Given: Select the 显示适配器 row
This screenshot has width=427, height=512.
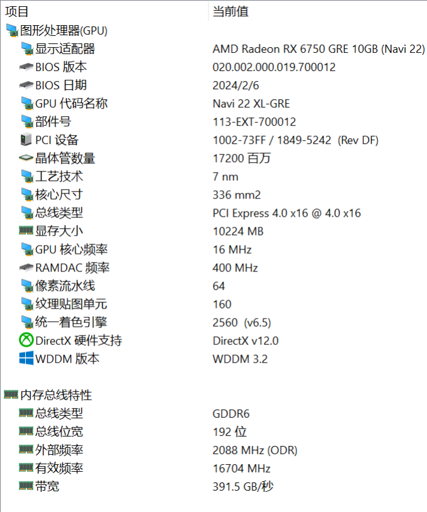Looking at the screenshot, I should [213, 49].
